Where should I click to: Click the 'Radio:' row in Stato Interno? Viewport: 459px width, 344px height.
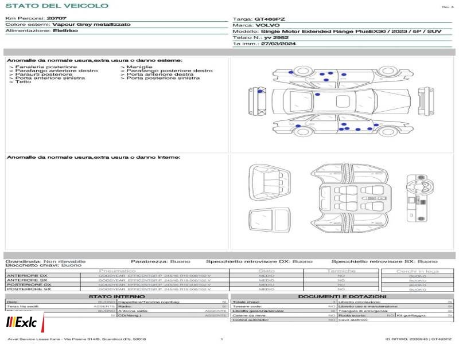pyautogui.click(x=173, y=306)
